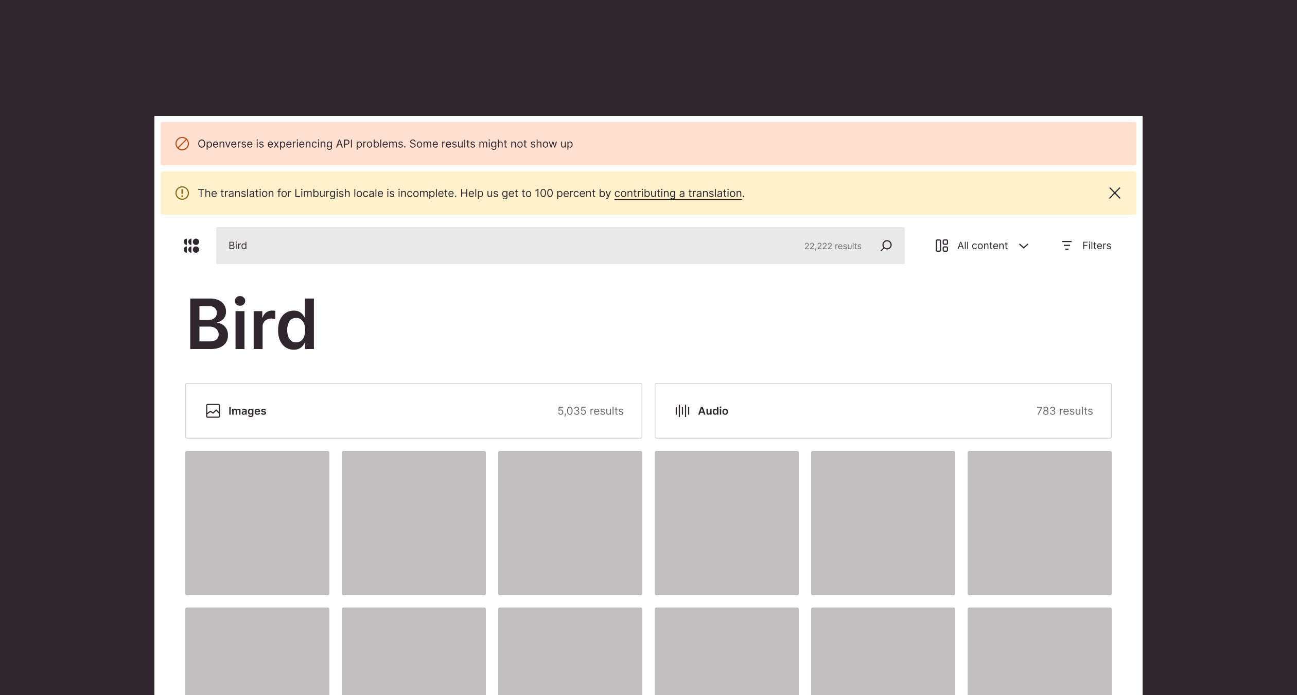Click the Images picture icon
1297x695 pixels.
[213, 411]
